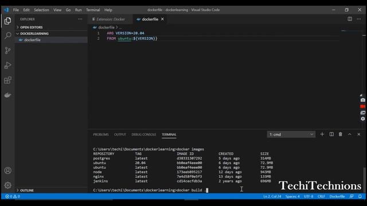This screenshot has height=206, width=367.
Task: Click the terminal vertical scrollbar
Action: pos(364,180)
